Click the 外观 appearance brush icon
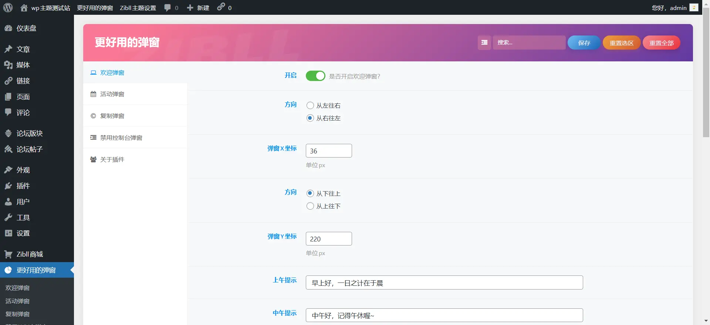710x325 pixels. point(8,170)
